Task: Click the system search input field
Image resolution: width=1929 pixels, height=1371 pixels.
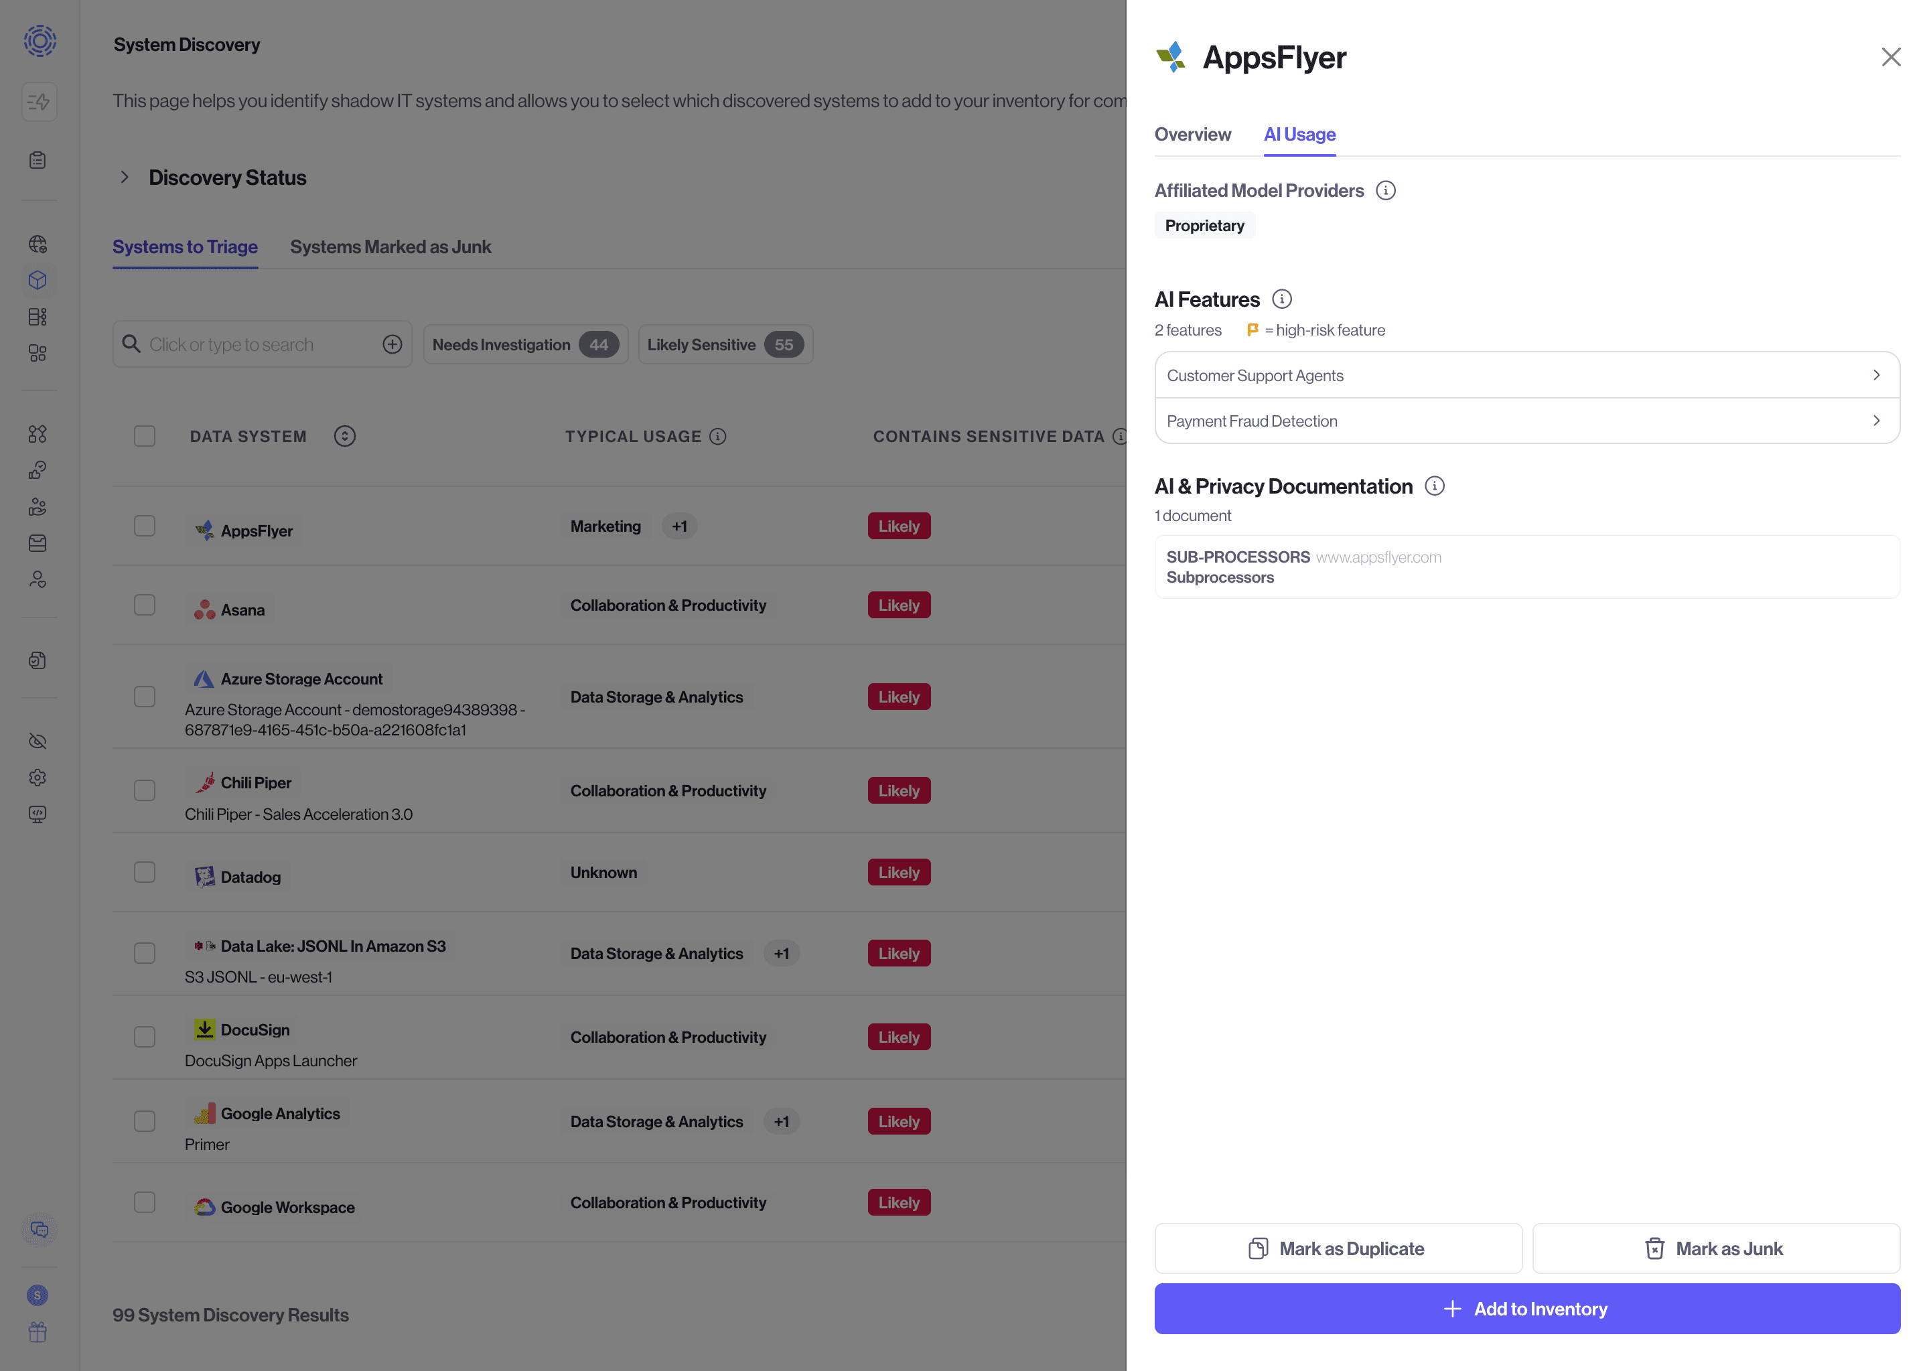Action: pos(262,344)
